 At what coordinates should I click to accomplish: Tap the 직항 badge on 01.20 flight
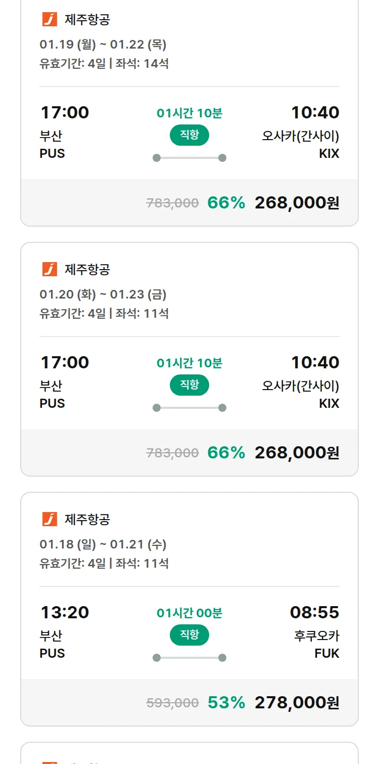(189, 385)
